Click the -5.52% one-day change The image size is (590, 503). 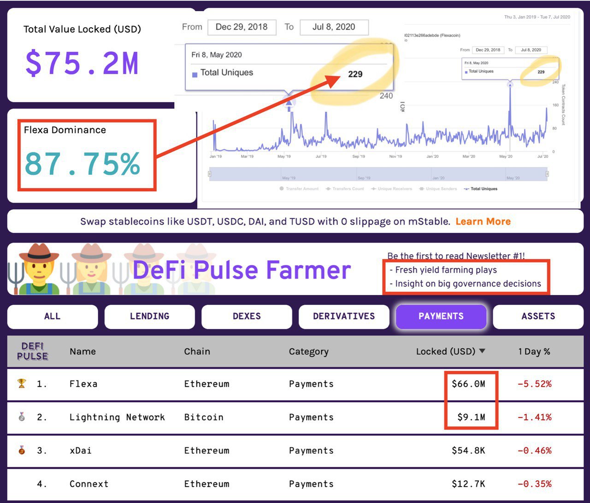534,384
